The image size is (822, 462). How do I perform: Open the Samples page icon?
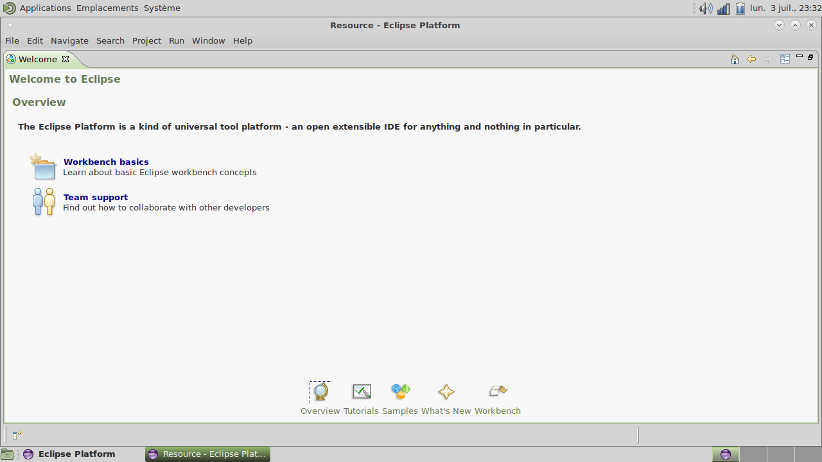click(x=400, y=391)
